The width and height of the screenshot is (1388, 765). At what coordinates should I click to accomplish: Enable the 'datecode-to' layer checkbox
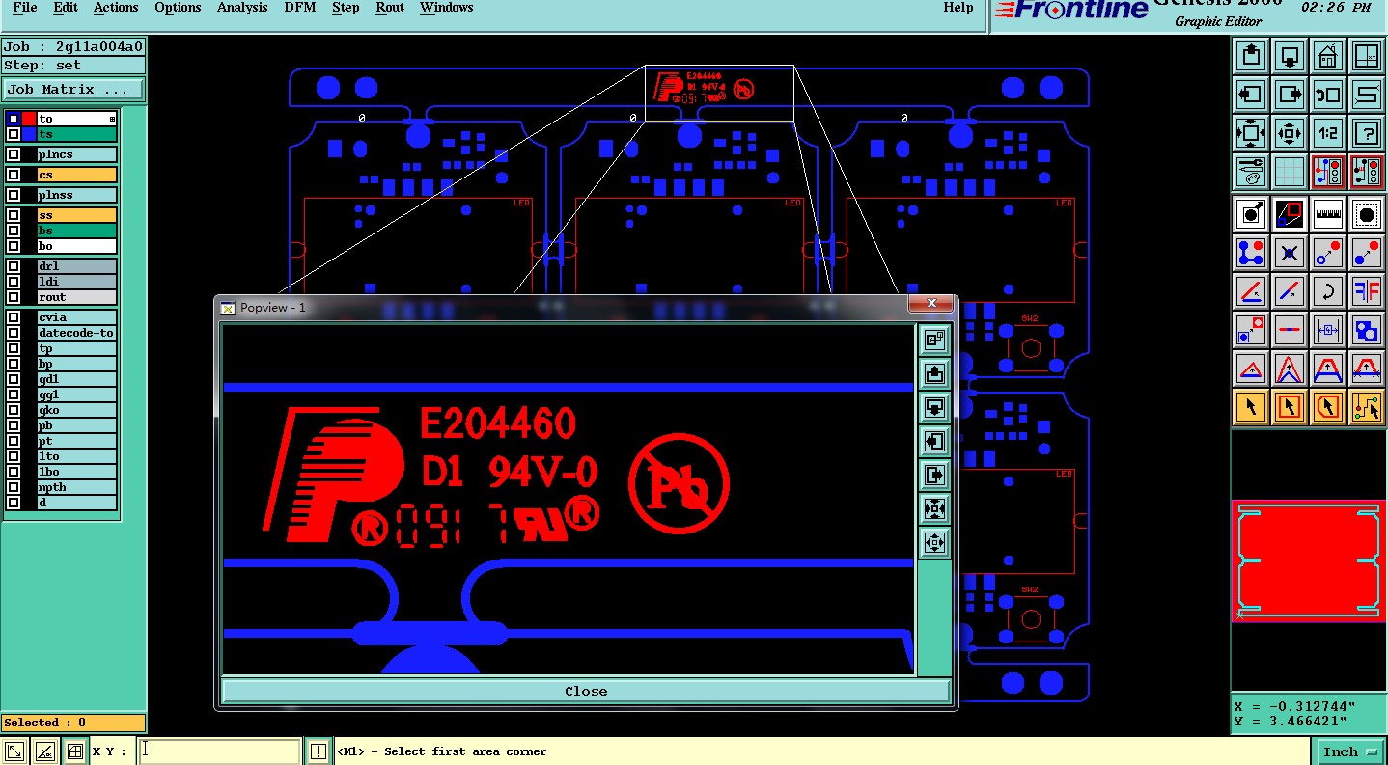point(14,333)
